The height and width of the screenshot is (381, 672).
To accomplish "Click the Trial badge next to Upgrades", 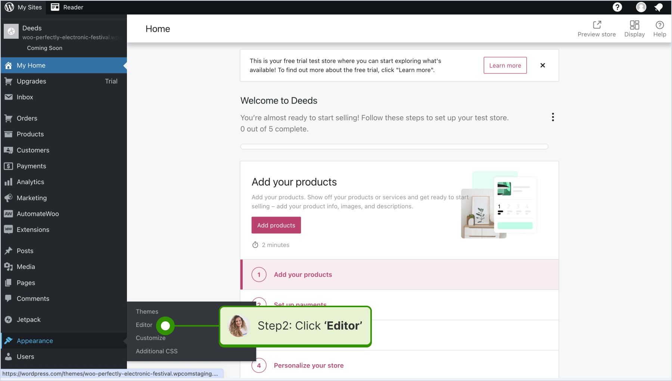I will (111, 81).
